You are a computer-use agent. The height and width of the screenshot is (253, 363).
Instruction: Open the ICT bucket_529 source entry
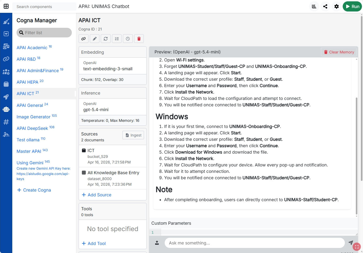(x=113, y=156)
